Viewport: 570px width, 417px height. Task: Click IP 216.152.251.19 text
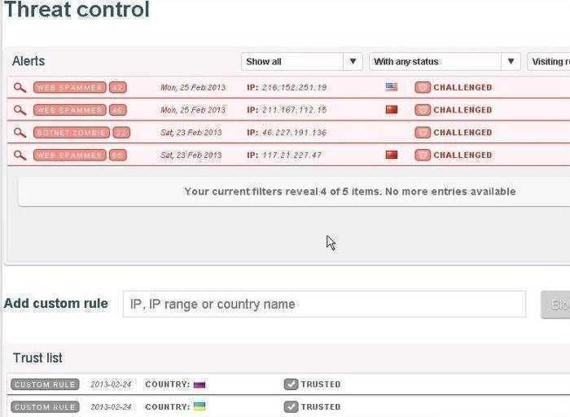(x=287, y=88)
